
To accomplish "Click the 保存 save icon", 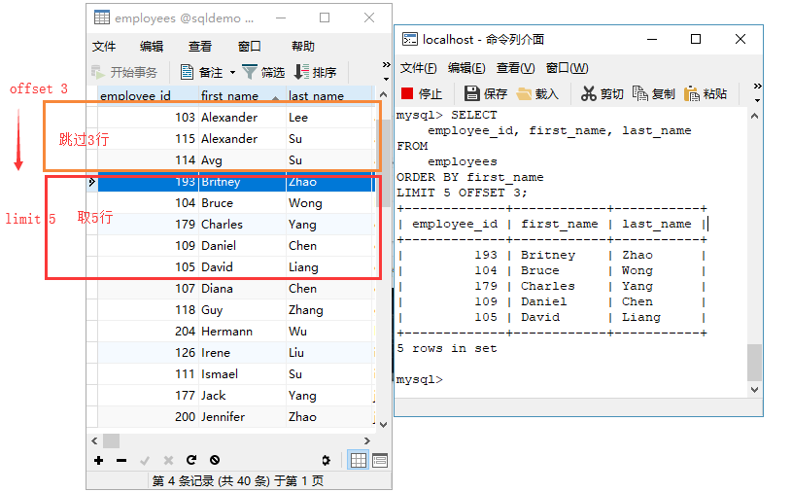I will [471, 93].
